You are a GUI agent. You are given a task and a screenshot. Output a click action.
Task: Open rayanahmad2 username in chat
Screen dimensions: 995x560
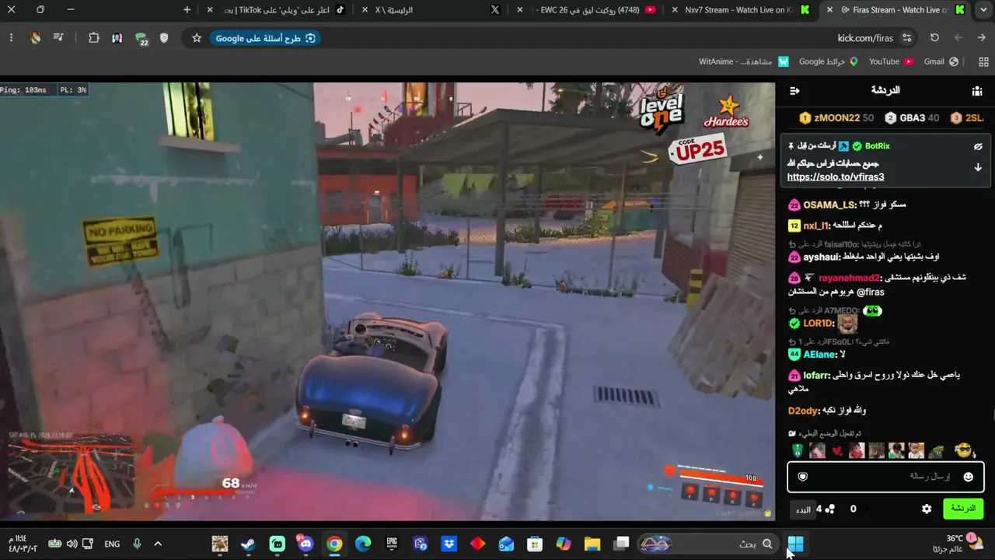click(849, 278)
